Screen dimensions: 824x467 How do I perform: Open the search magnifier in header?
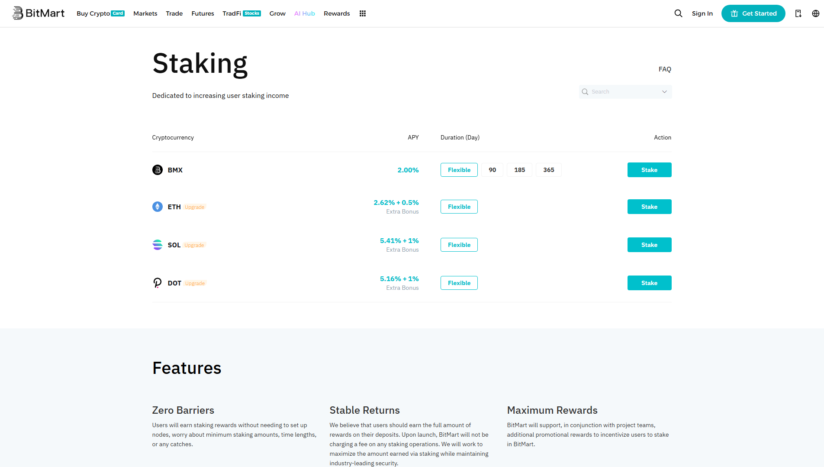678,13
